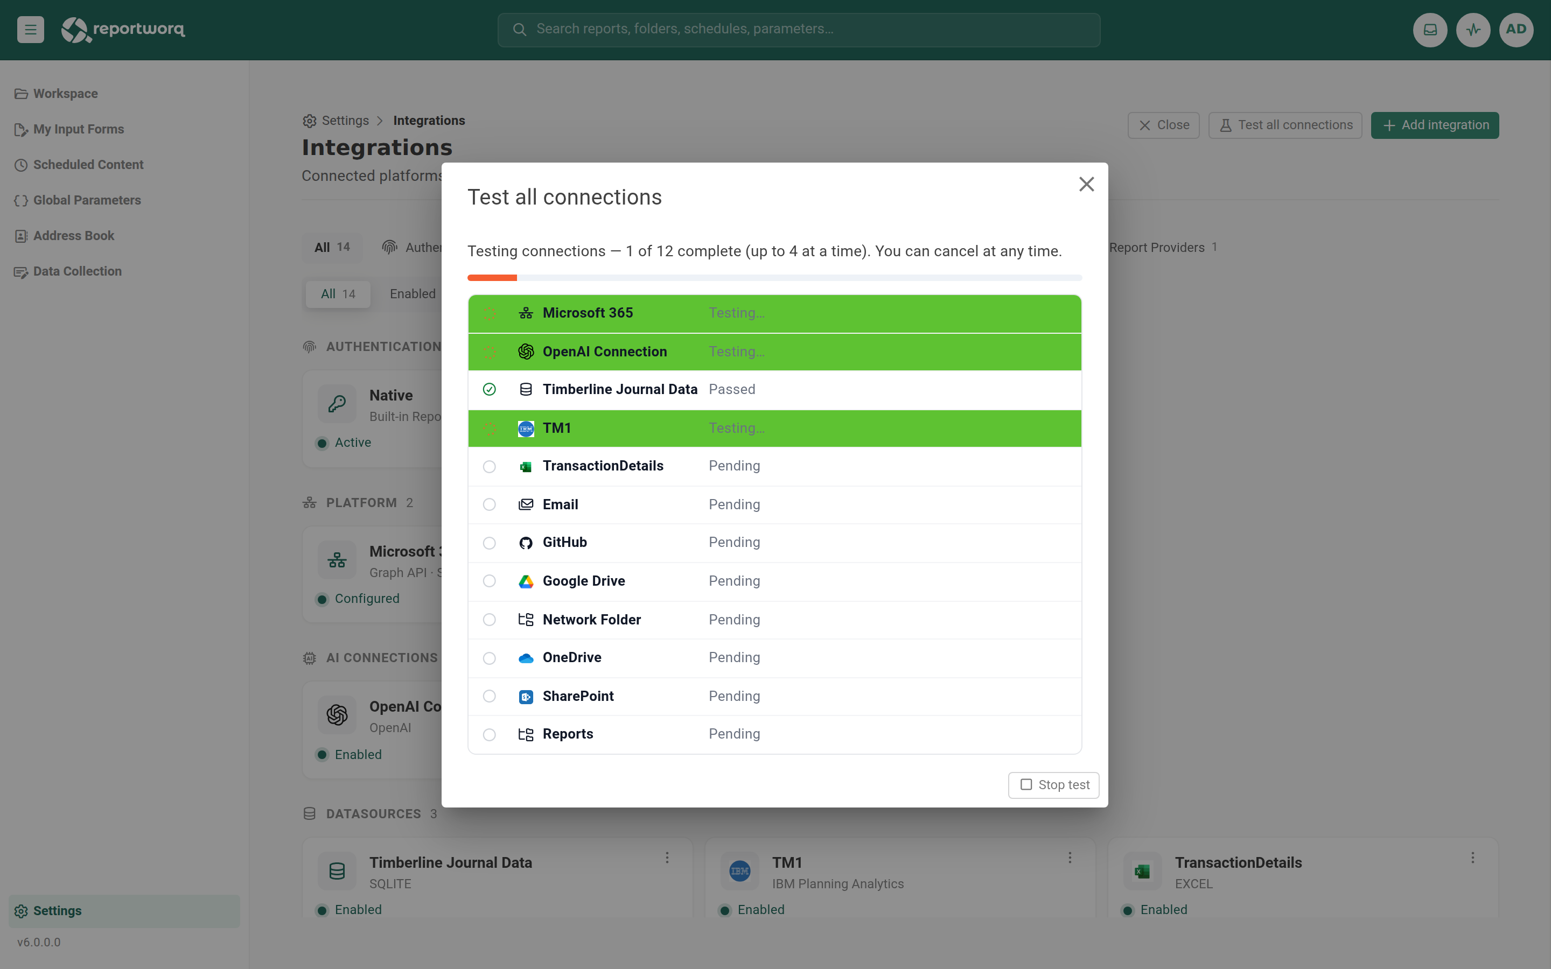Click the Timberline Journal Data card database icon
Viewport: 1551px width, 969px height.
pyautogui.click(x=337, y=871)
